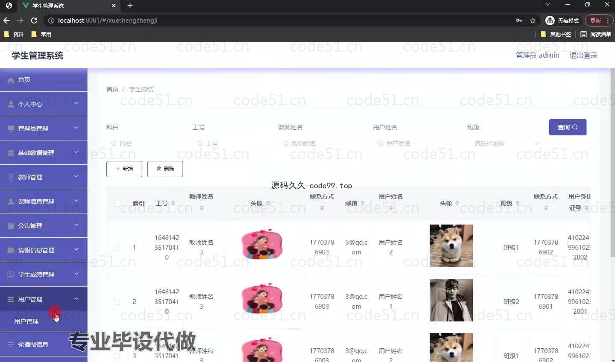615x362 pixels.
Task: Click the man portrait avatar in row 2
Action: coord(451,300)
